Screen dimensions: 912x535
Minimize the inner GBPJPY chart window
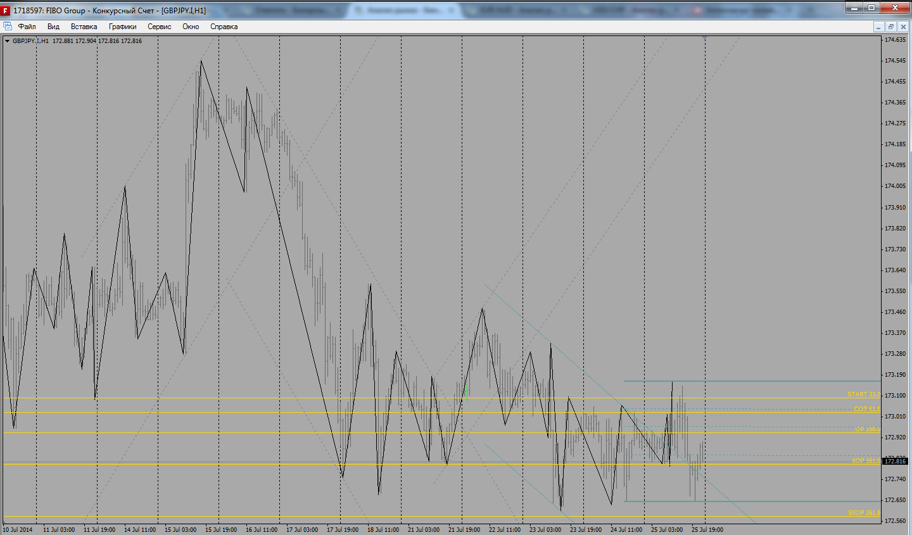coord(878,27)
